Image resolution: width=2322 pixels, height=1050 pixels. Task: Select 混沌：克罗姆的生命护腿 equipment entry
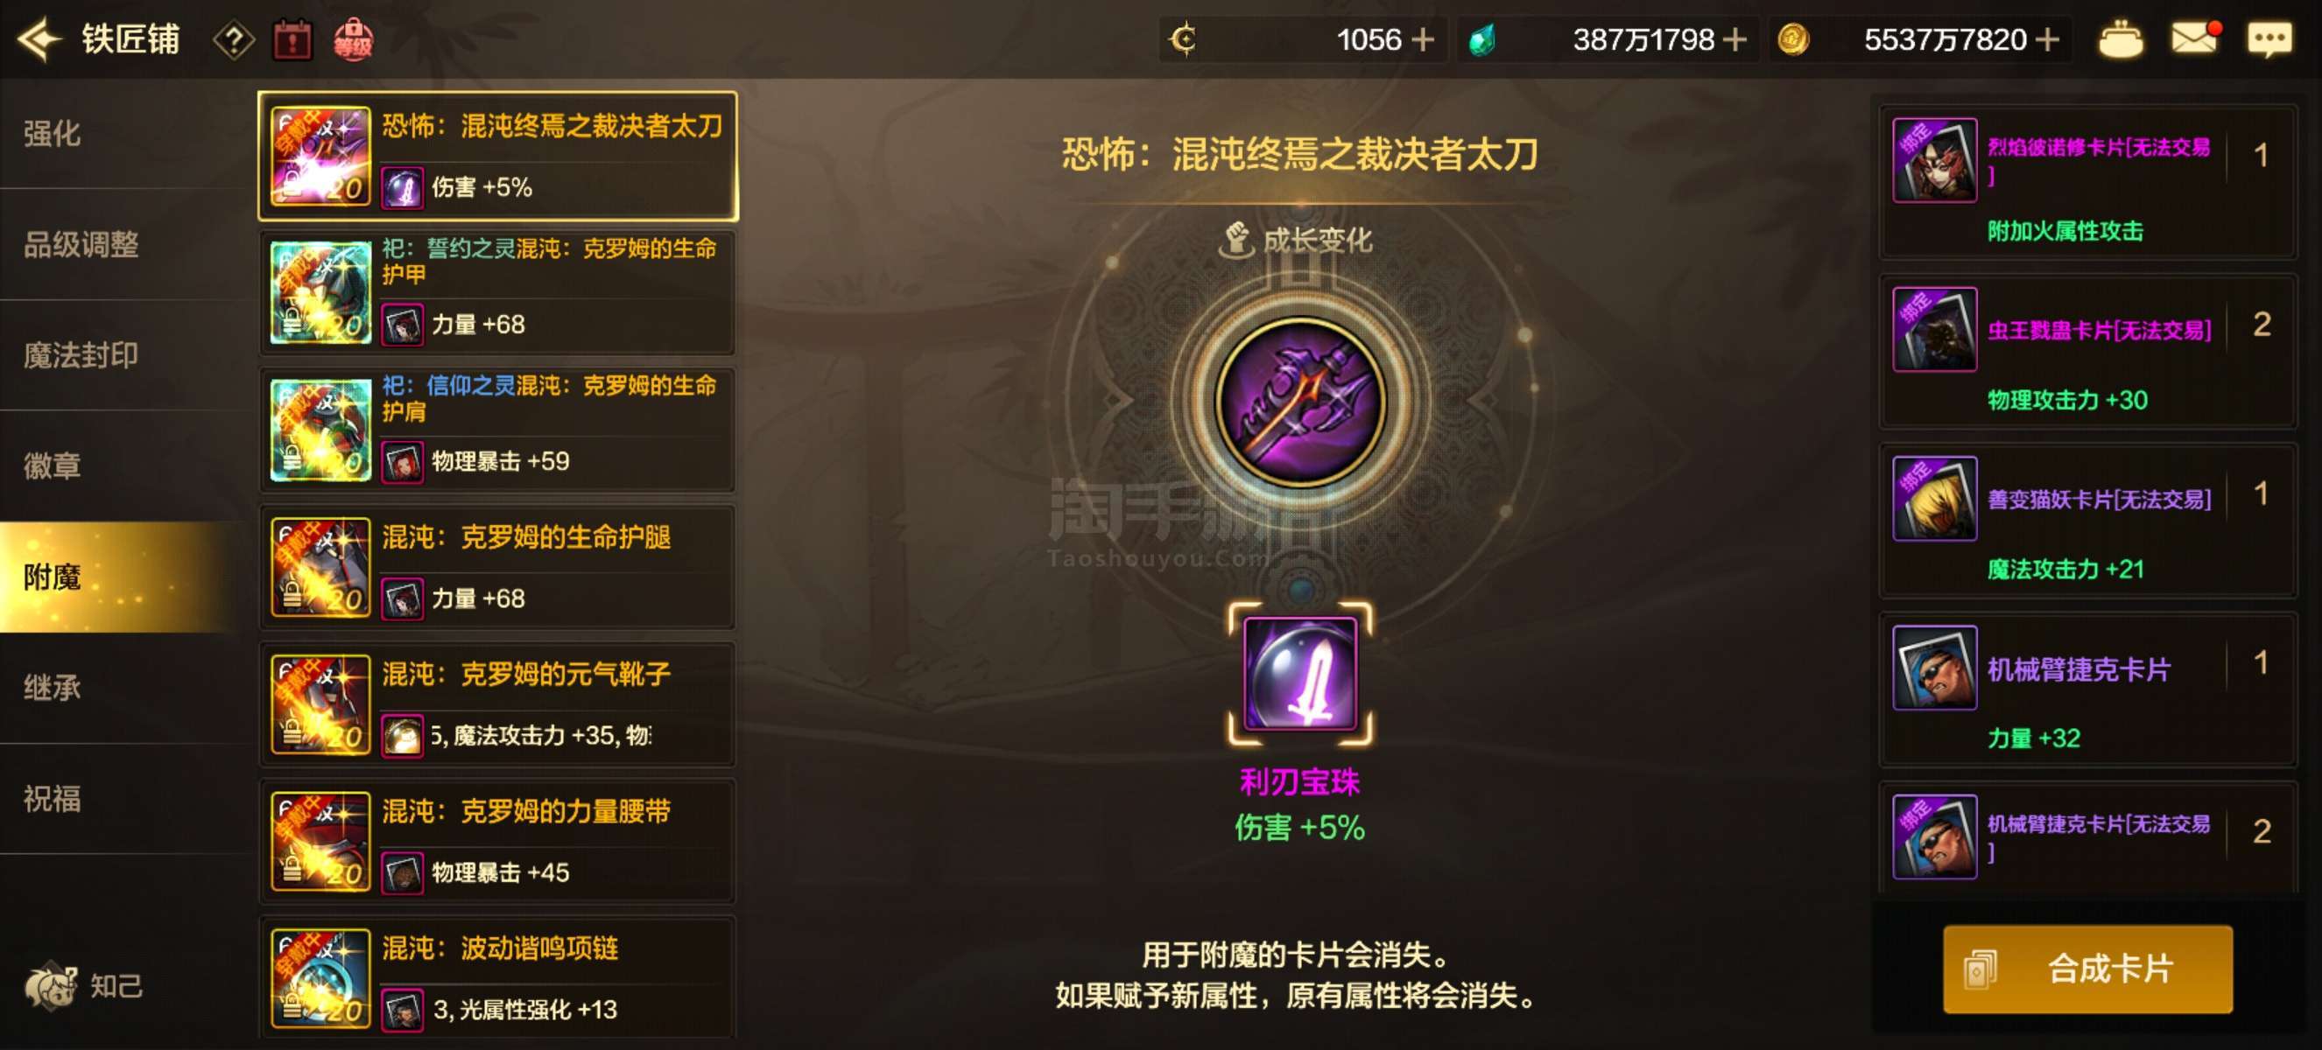tap(497, 567)
